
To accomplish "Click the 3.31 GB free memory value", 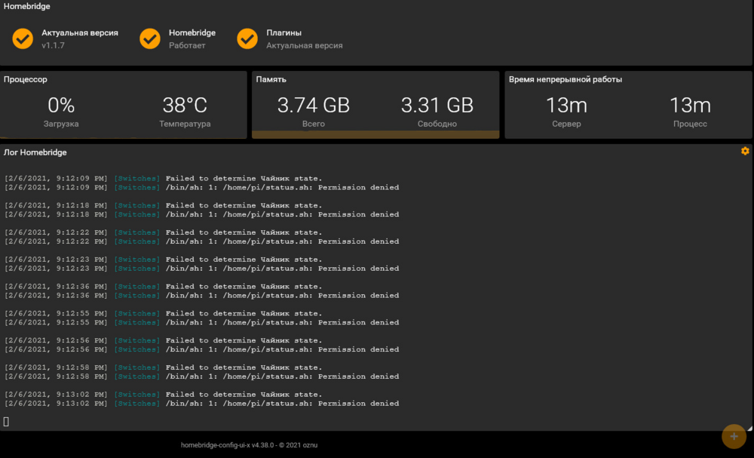I will tap(437, 106).
